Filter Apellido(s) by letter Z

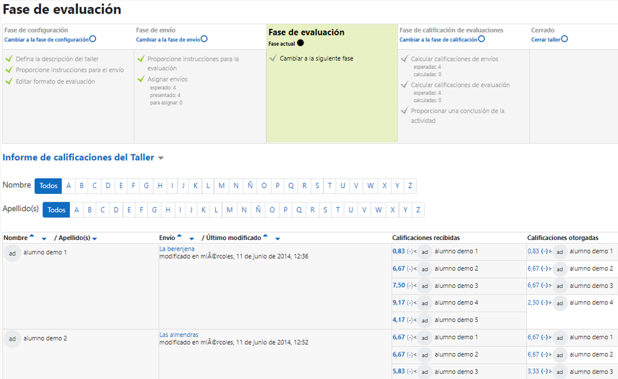[x=418, y=210]
